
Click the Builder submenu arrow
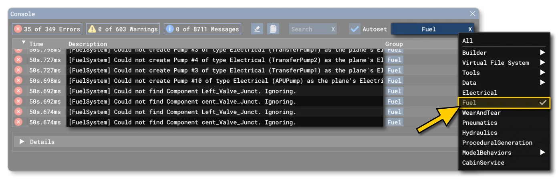click(x=542, y=52)
